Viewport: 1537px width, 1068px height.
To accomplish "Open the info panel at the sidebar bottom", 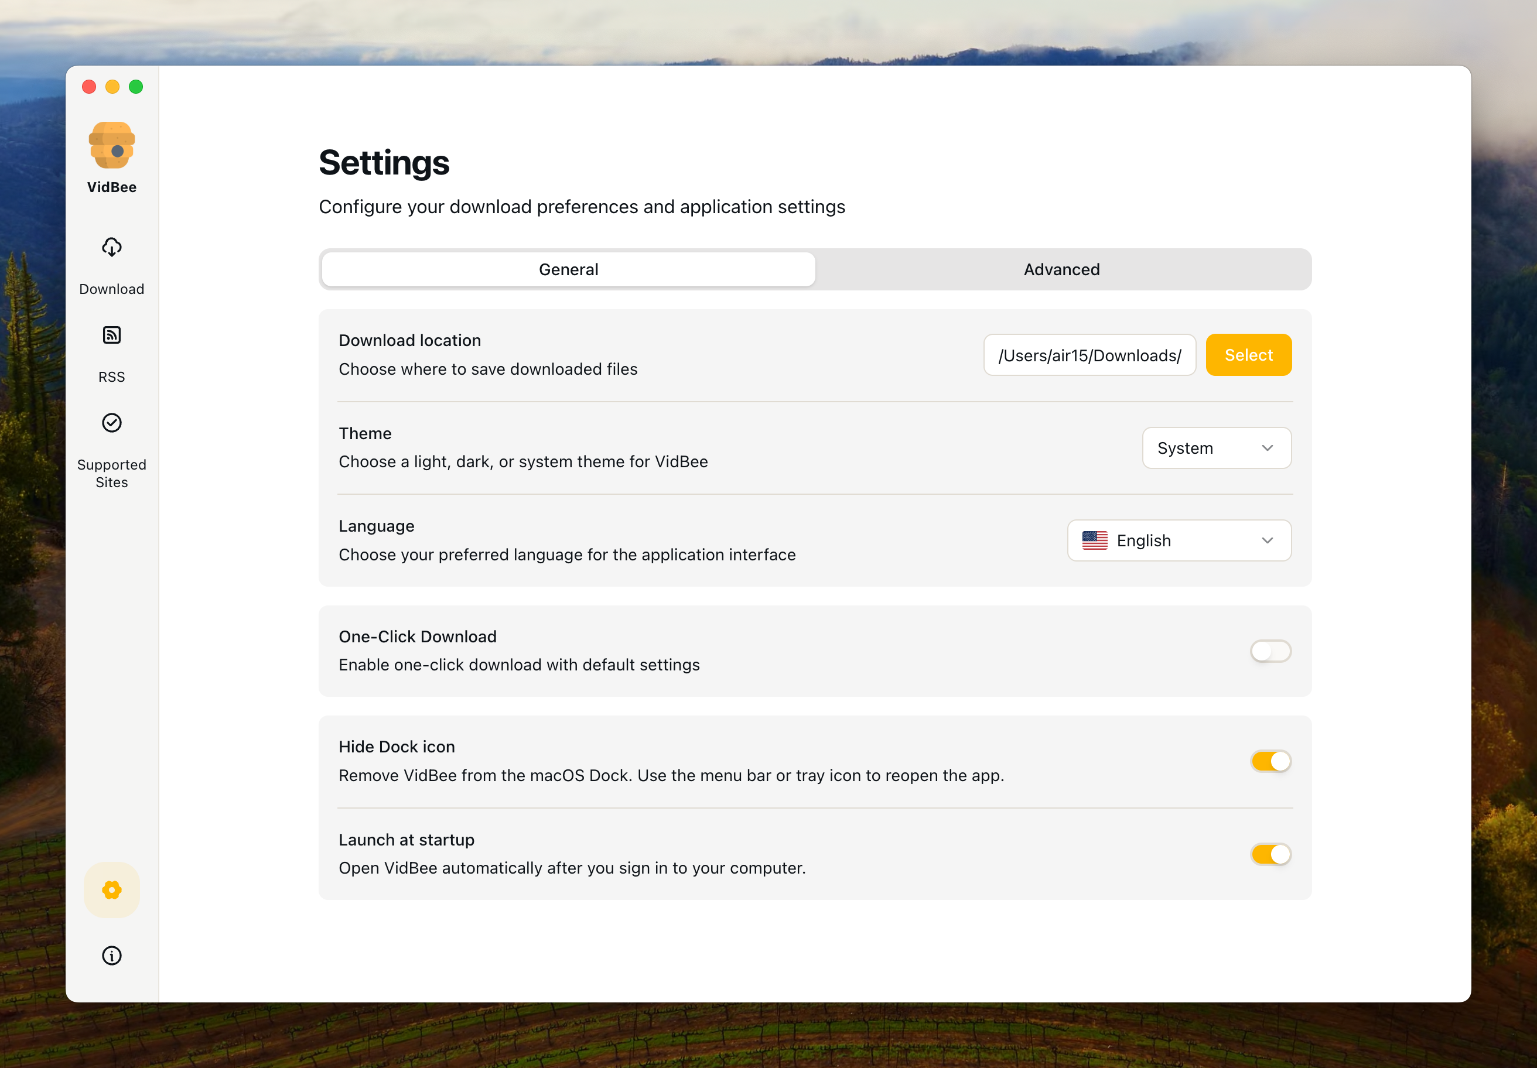I will coord(111,956).
